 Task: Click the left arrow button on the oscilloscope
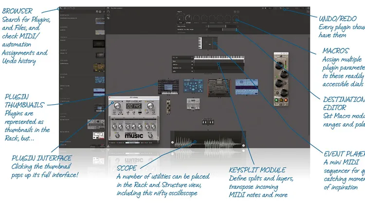point(173,142)
